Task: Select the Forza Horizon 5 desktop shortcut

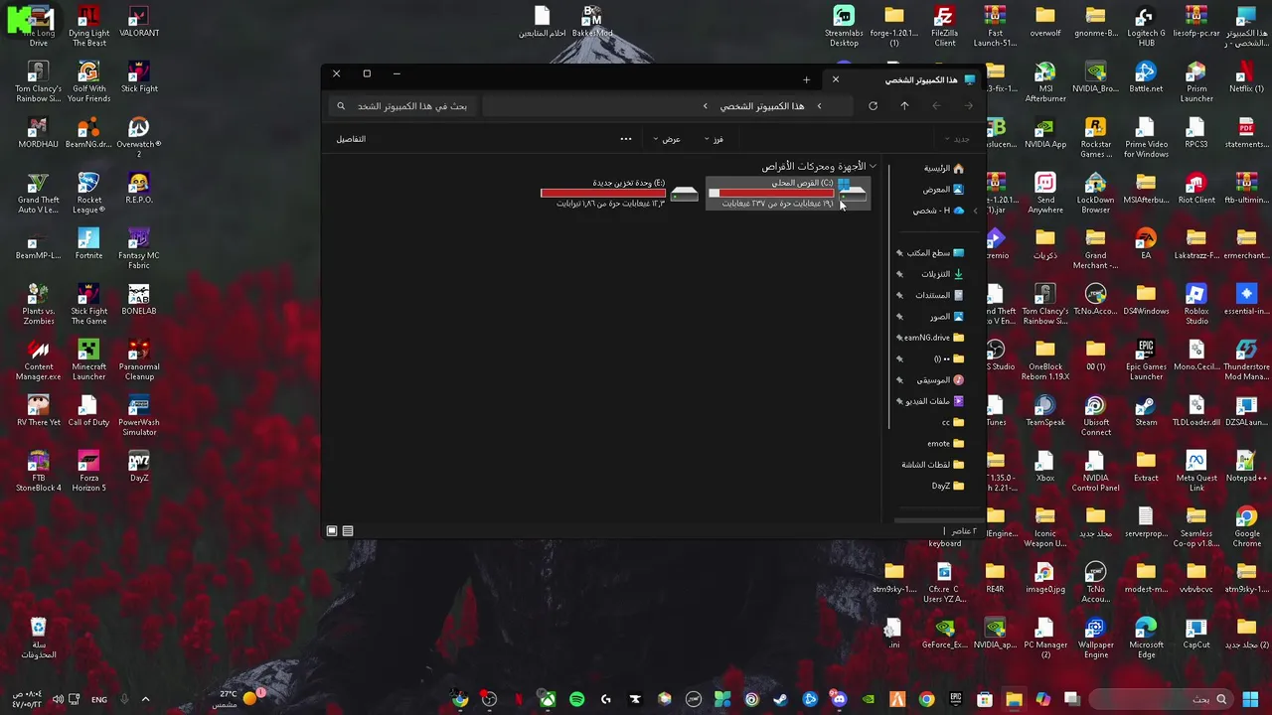Action: 88,471
